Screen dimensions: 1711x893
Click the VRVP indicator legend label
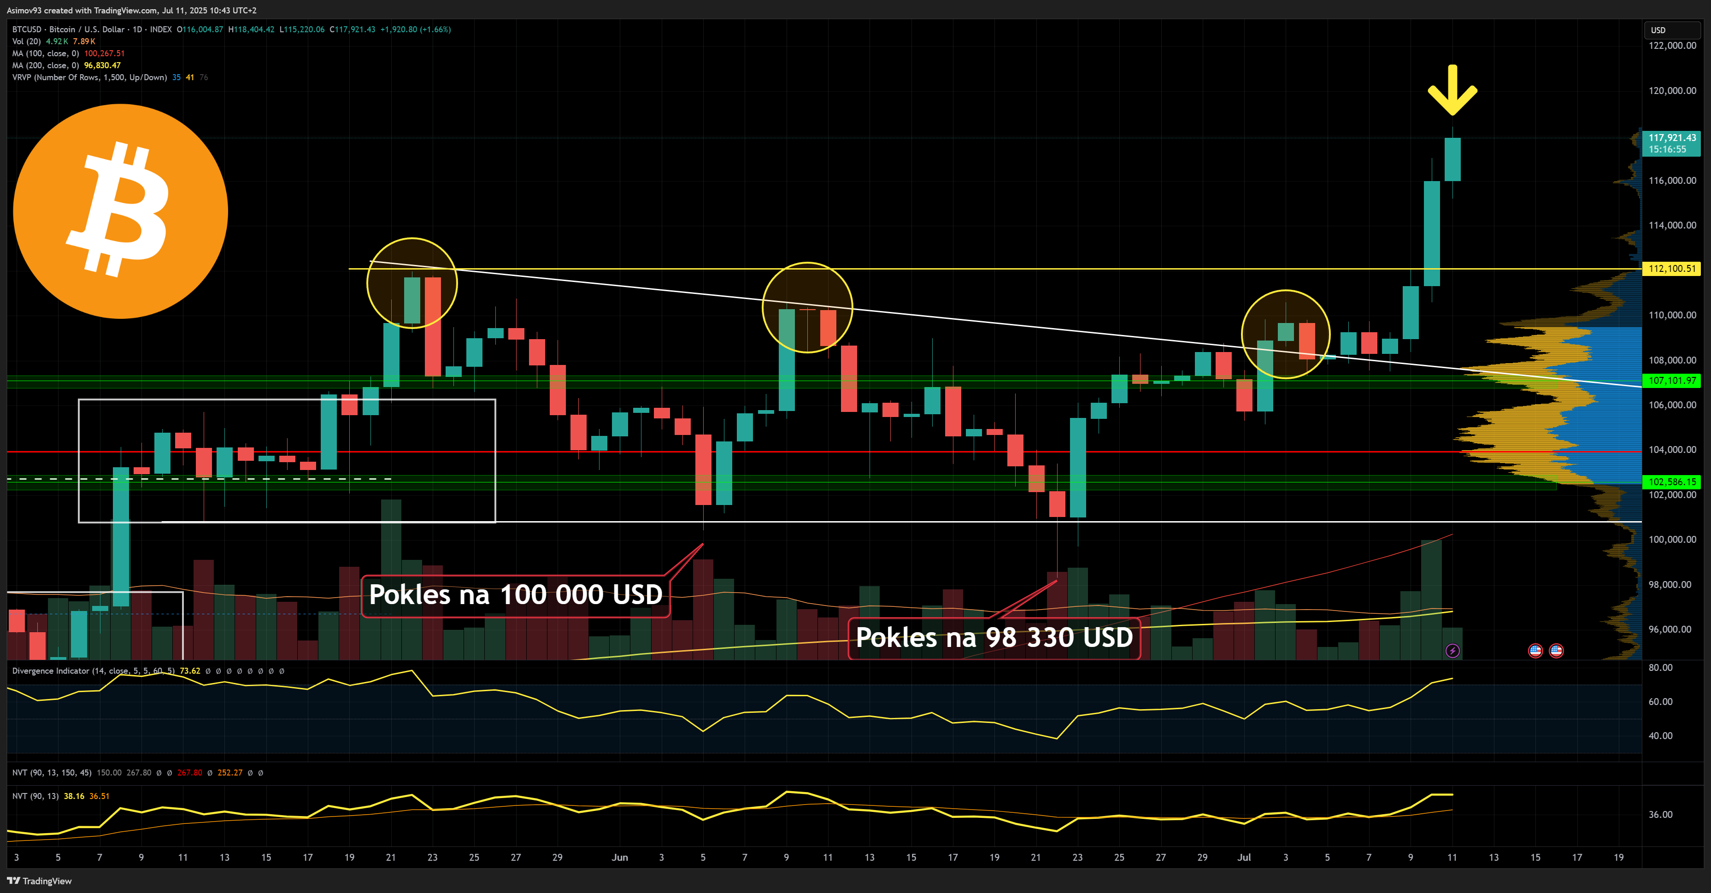tap(89, 77)
